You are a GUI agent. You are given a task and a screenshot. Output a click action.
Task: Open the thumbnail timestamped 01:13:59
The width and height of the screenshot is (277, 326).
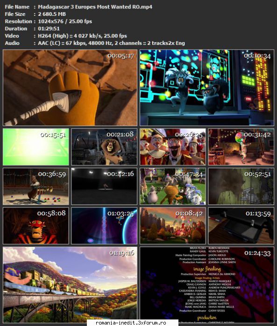click(x=241, y=226)
